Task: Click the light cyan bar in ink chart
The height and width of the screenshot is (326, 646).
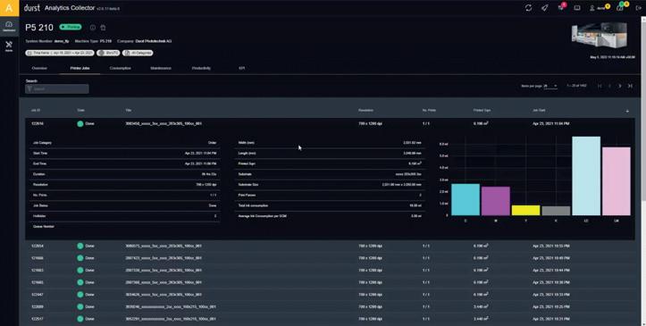Action: (586, 176)
